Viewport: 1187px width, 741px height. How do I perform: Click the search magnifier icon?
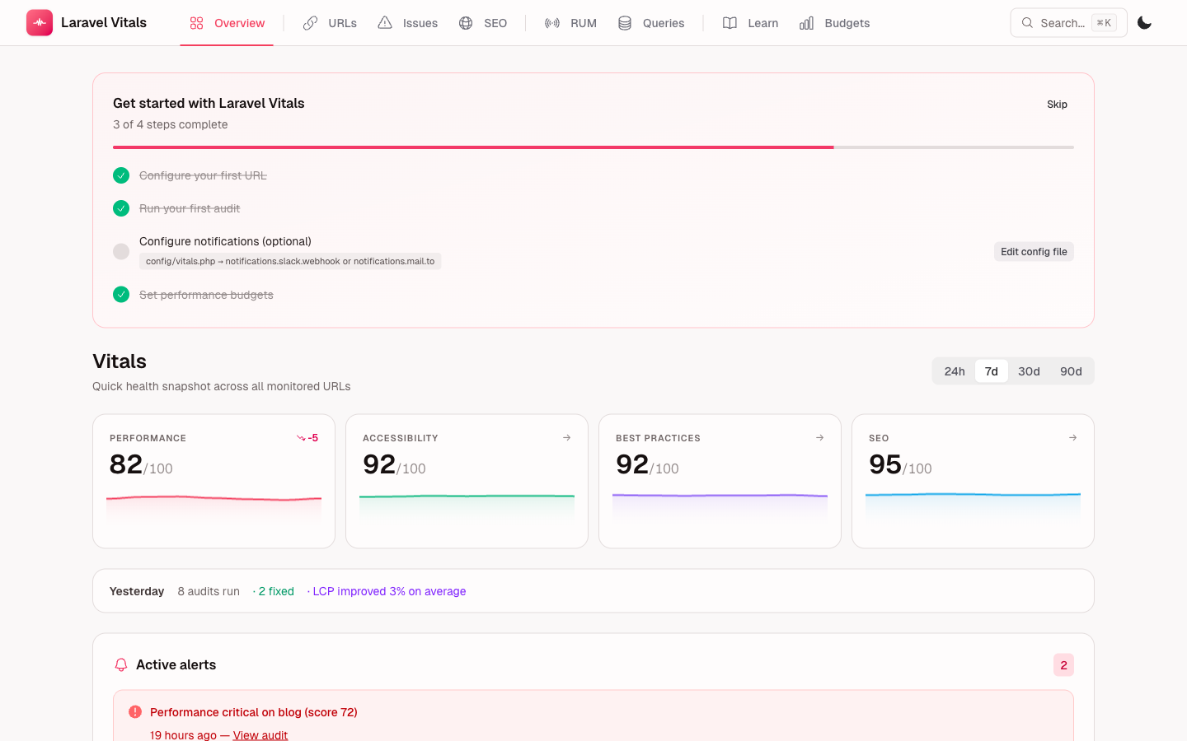(x=1027, y=23)
